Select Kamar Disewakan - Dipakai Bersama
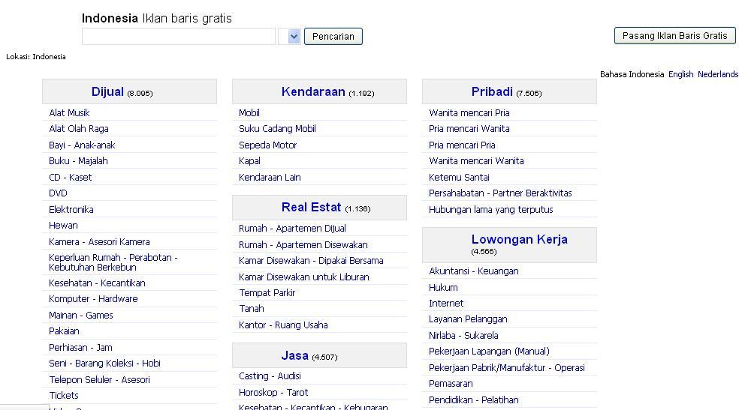This screenshot has height=410, width=739. coord(311,261)
